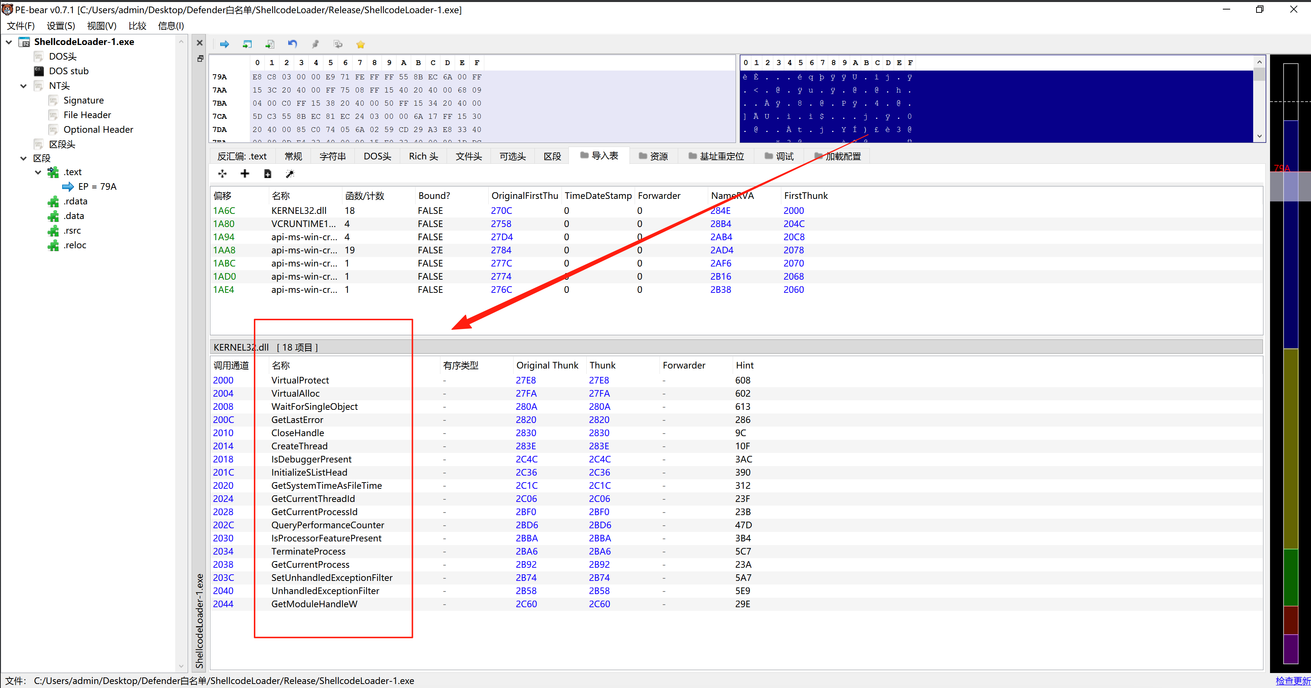Click the document-with-plus icon in imports toolbar

click(267, 174)
